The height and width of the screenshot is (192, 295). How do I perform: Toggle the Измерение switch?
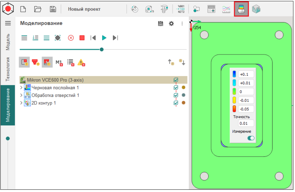251,138
